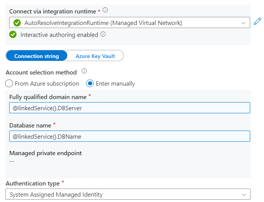Expand integration runtime dropdown chevron
Viewport: 264px width, 202px height.
click(x=243, y=23)
